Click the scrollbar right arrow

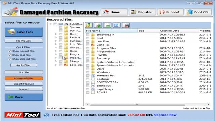coord(209,104)
